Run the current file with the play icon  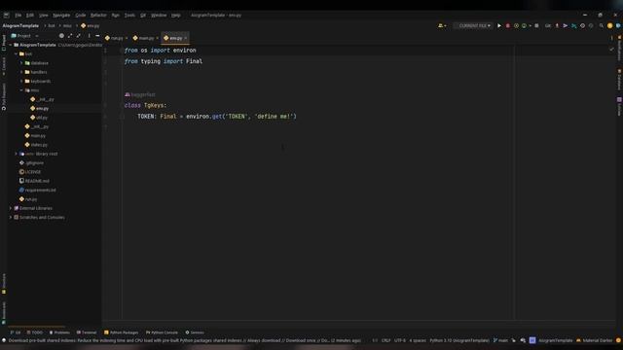pos(499,26)
